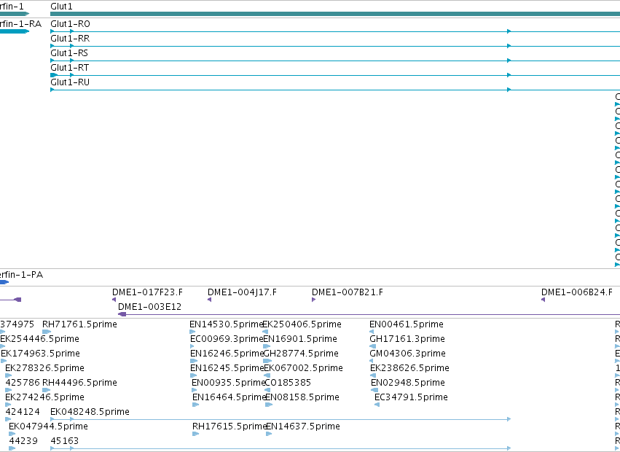The image size is (620, 452).
Task: Select the EN02948.5prime EST label
Action: pos(408,383)
